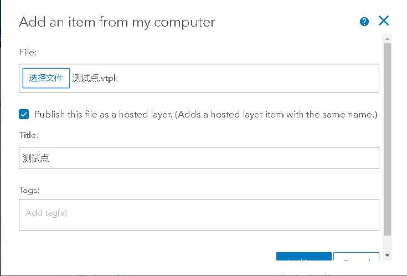Image resolution: width=407 pixels, height=276 pixels.
Task: Click the 'Publish this file as a hosted layer' label
Action: click(x=205, y=114)
